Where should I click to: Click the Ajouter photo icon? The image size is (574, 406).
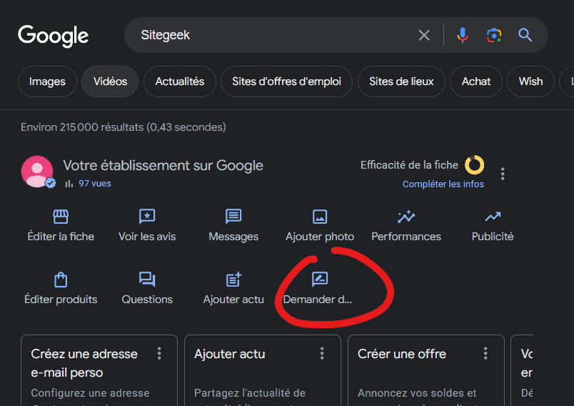(x=320, y=217)
